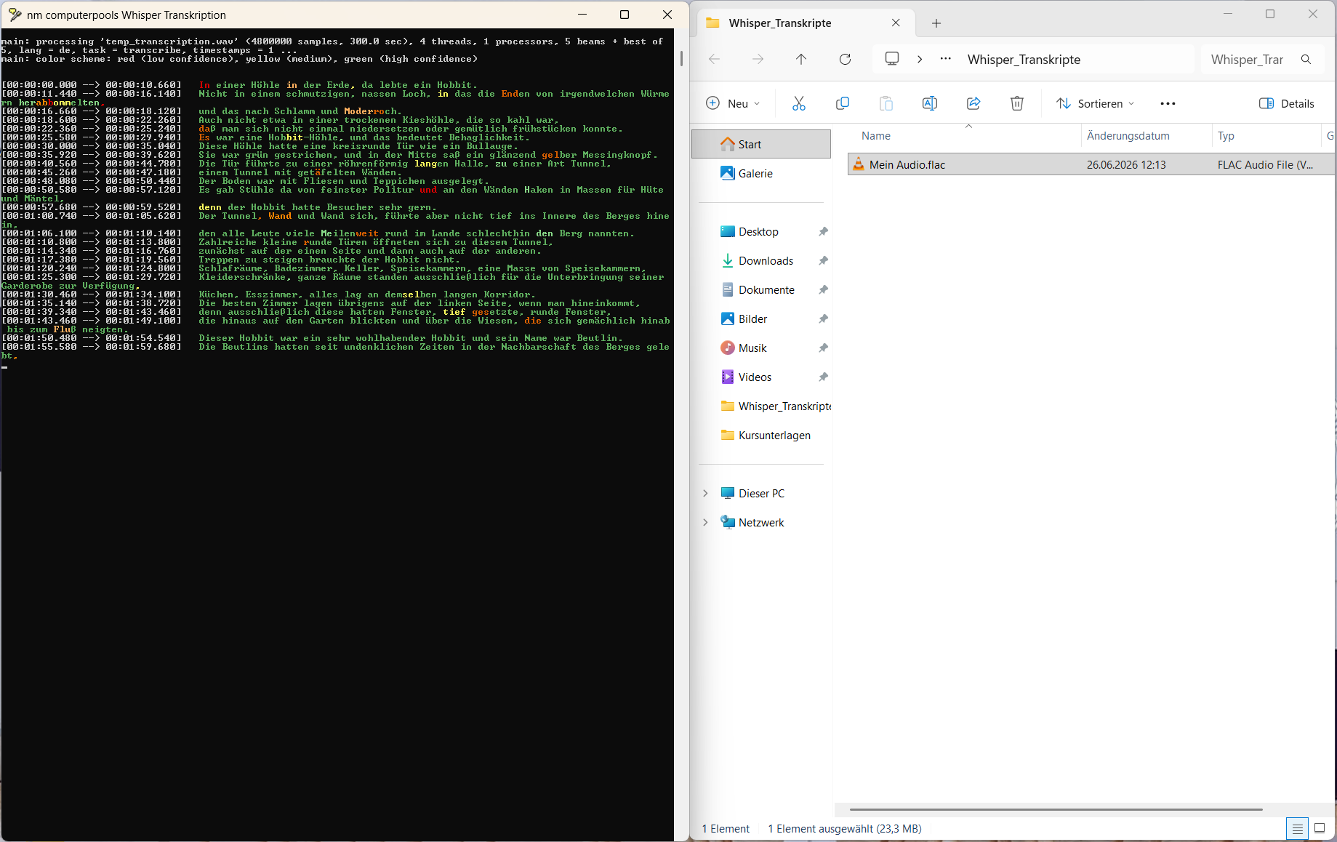The image size is (1337, 842).
Task: Click the Share icon in toolbar
Action: click(x=973, y=103)
